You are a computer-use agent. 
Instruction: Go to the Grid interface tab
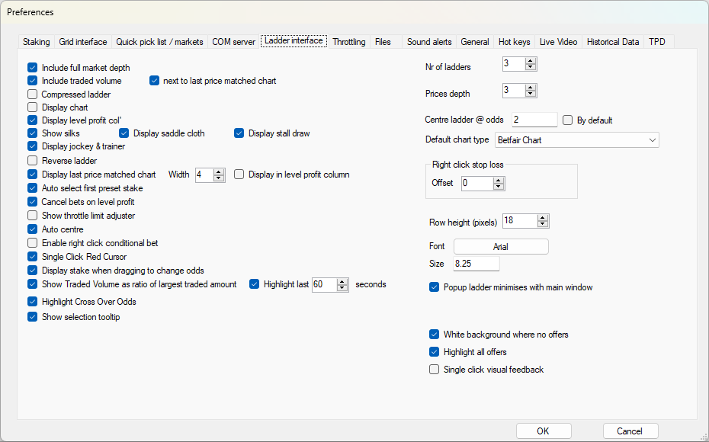coord(83,42)
